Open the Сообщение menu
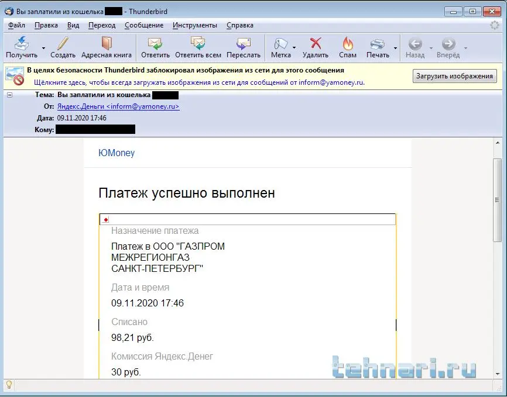This screenshot has height=397, width=507. [144, 25]
